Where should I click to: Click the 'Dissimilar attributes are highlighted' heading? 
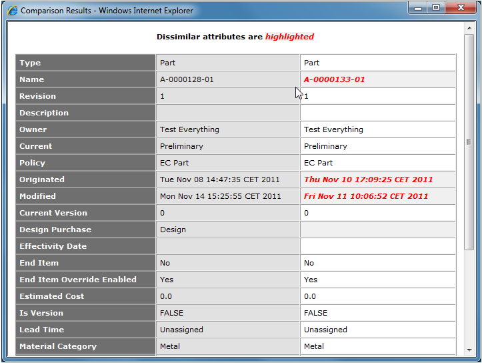tap(235, 37)
